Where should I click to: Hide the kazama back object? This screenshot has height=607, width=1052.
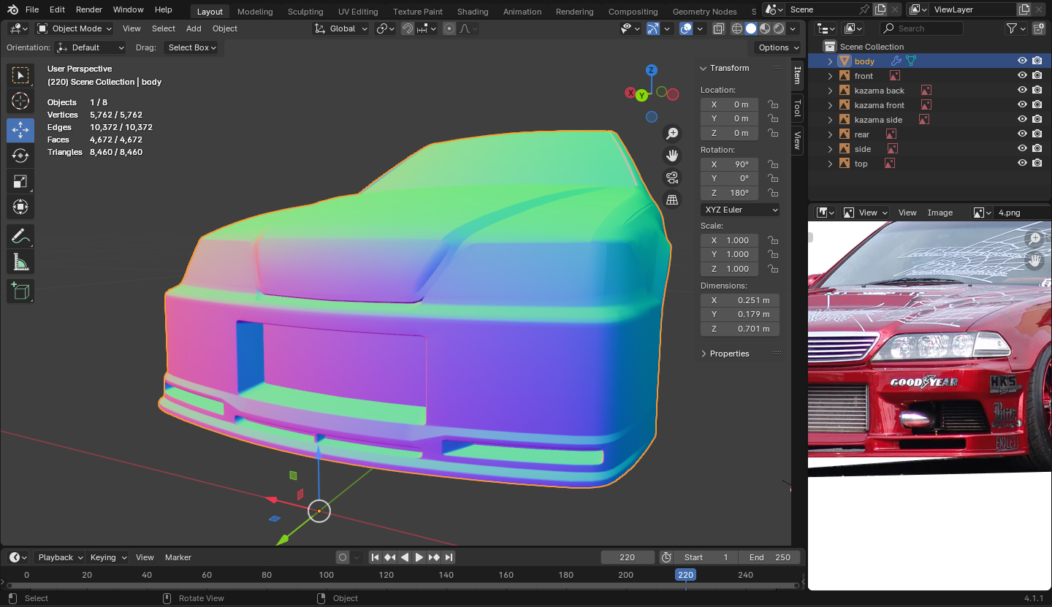[1023, 91]
